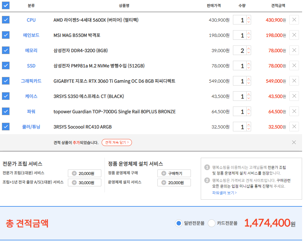The height and width of the screenshot is (242, 304).
Task: Open the 쿨러/튜닝 category link
Action: [x=31, y=127]
